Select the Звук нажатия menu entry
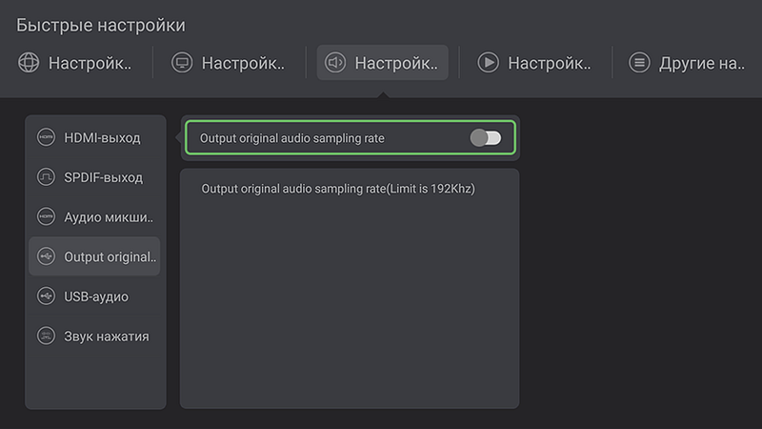Viewport: 762px width, 429px height. [x=107, y=337]
